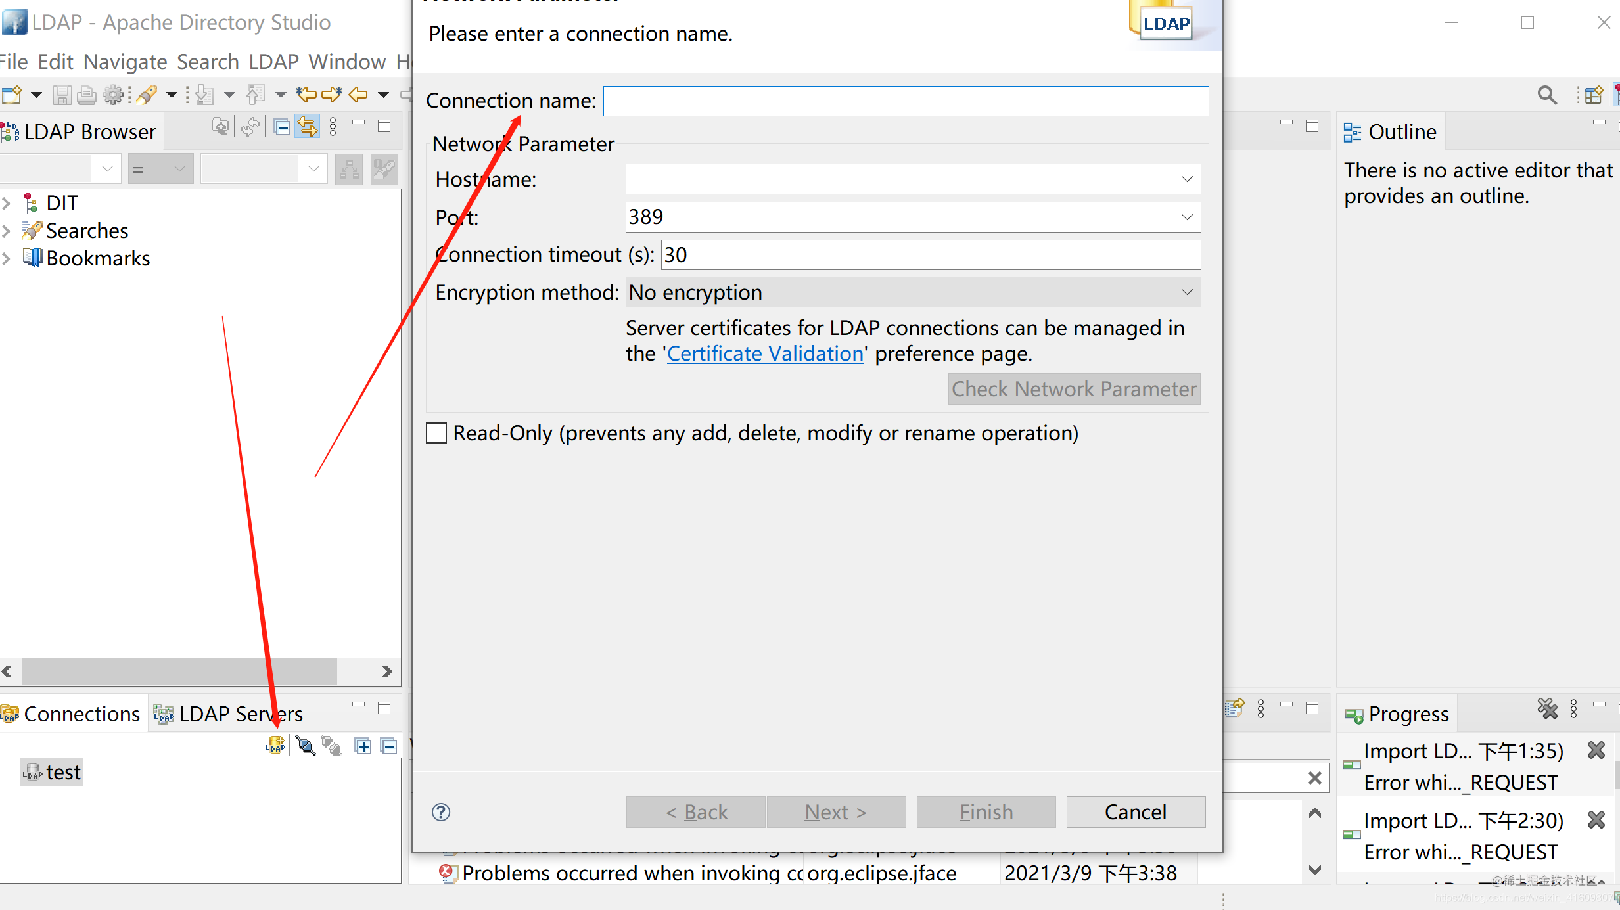Click the New wizard toolbar icon

(x=12, y=95)
